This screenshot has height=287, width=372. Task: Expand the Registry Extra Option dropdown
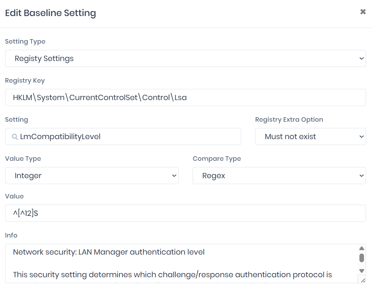(310, 137)
